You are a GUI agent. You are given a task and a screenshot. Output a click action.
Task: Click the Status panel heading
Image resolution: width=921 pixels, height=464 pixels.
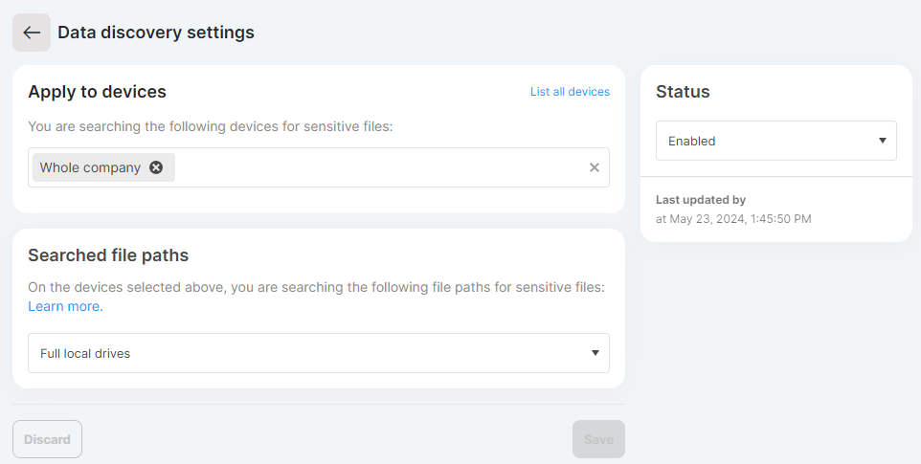tap(683, 92)
